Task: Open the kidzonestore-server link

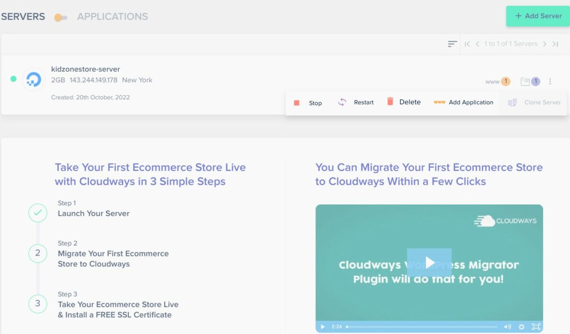Action: [x=85, y=69]
